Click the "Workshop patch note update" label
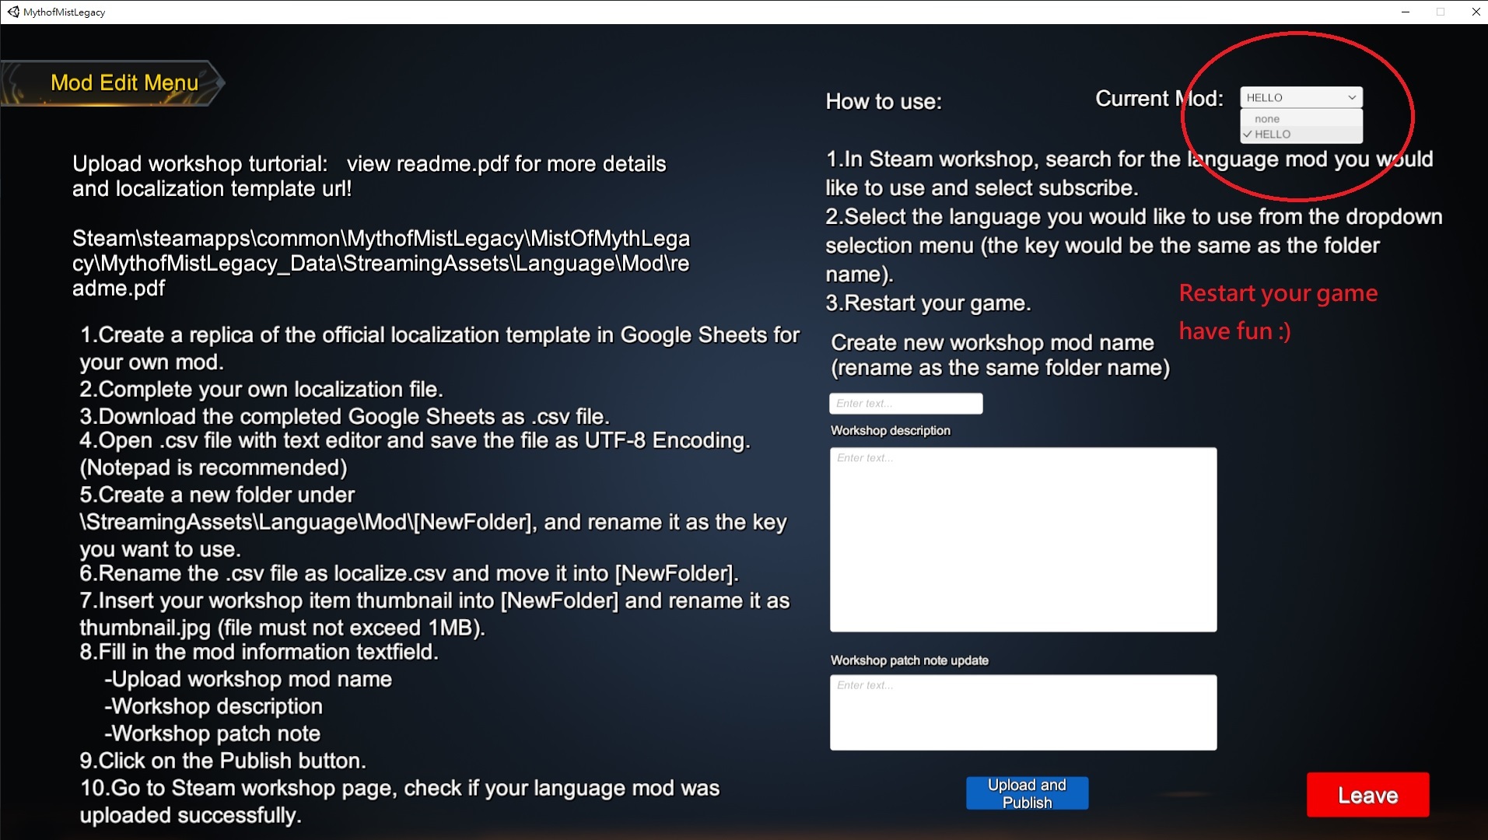The image size is (1488, 840). (x=909, y=660)
